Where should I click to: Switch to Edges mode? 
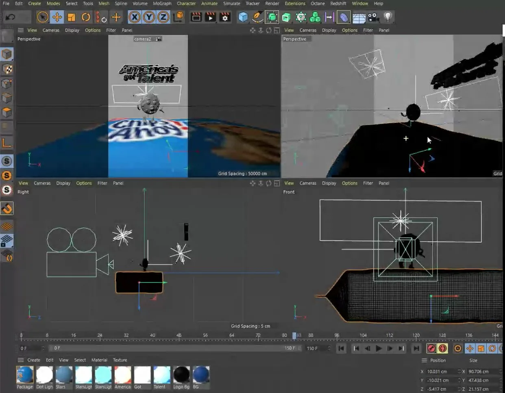(7, 98)
